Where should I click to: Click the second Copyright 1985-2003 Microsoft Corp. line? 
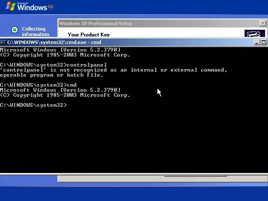point(65,95)
